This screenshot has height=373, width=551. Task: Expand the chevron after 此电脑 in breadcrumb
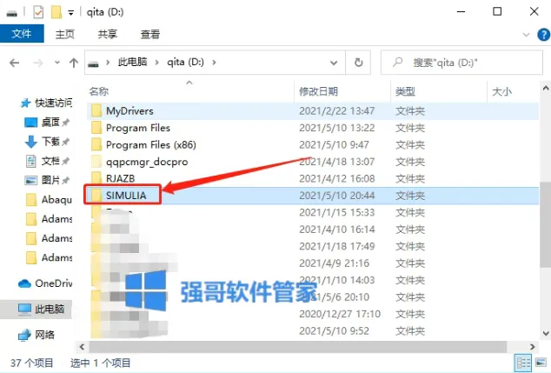click(157, 63)
